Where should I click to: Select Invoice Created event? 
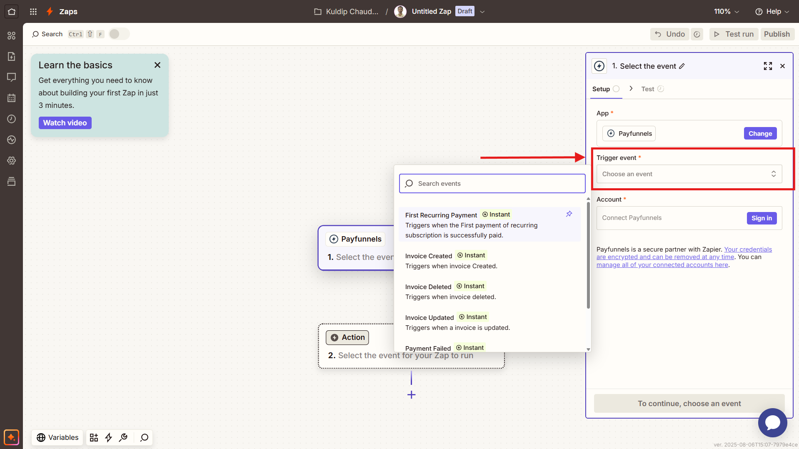coord(489,261)
